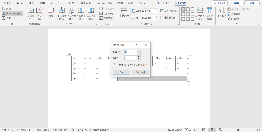
Task: Insert row below (下に行を挿入)
Action: coord(71,14)
